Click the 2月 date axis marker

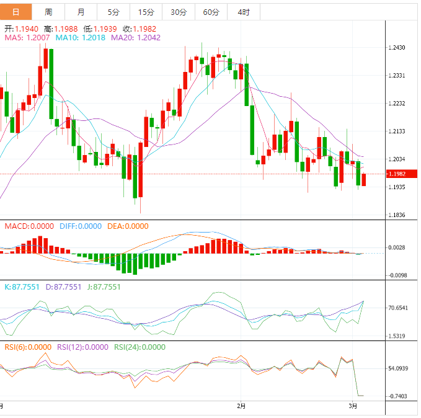coord(241,406)
